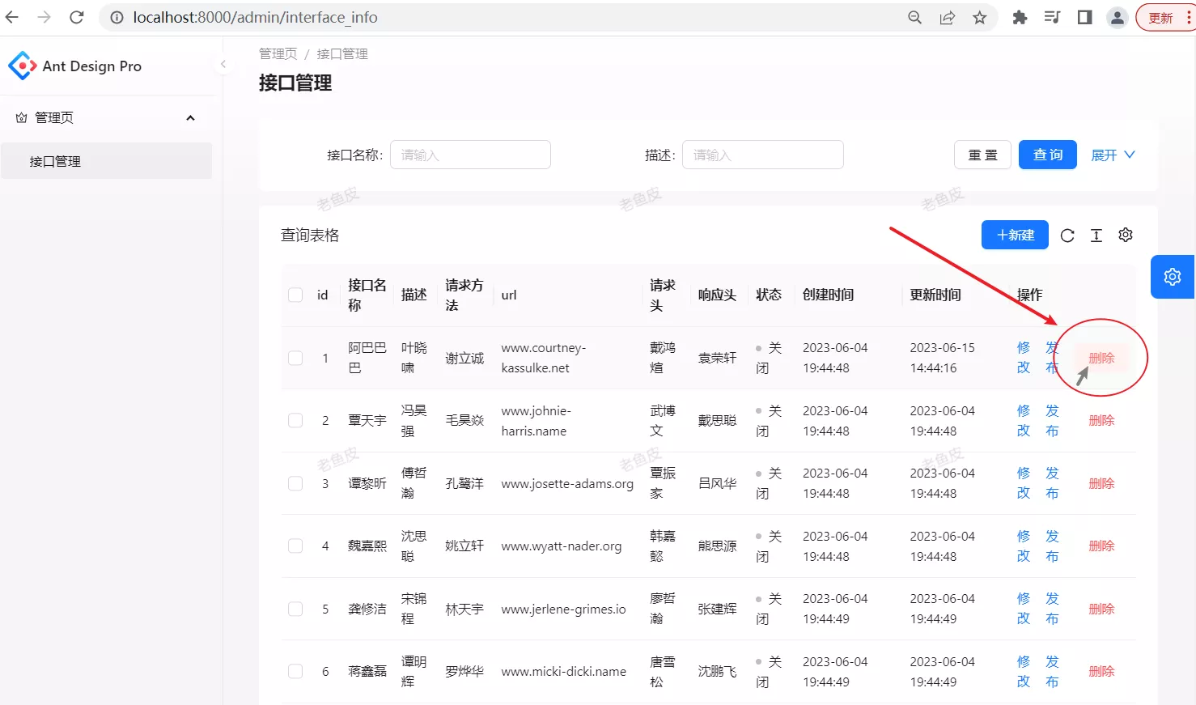The height and width of the screenshot is (705, 1196).
Task: Expand search form with 展开
Action: coord(1113,155)
